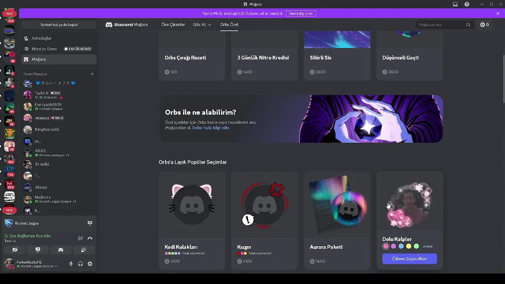Select Mağaza in the sidebar

coord(59,59)
